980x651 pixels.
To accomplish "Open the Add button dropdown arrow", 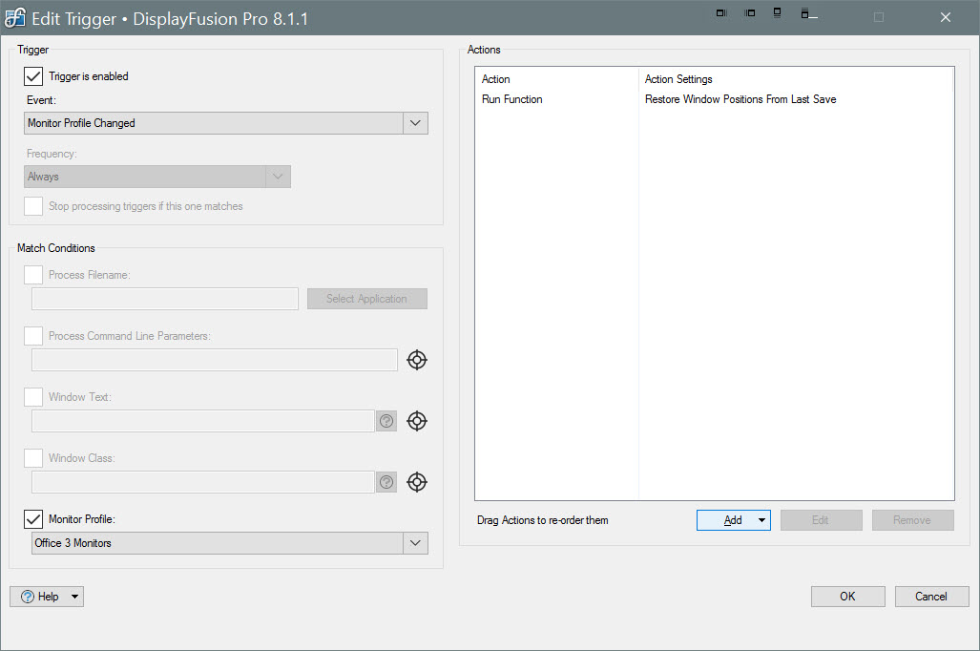I will (x=761, y=520).
